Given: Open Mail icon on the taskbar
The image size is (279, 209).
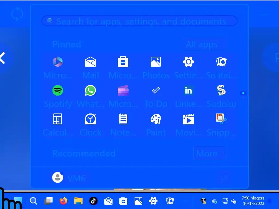Looking at the screenshot, I should (x=108, y=201).
